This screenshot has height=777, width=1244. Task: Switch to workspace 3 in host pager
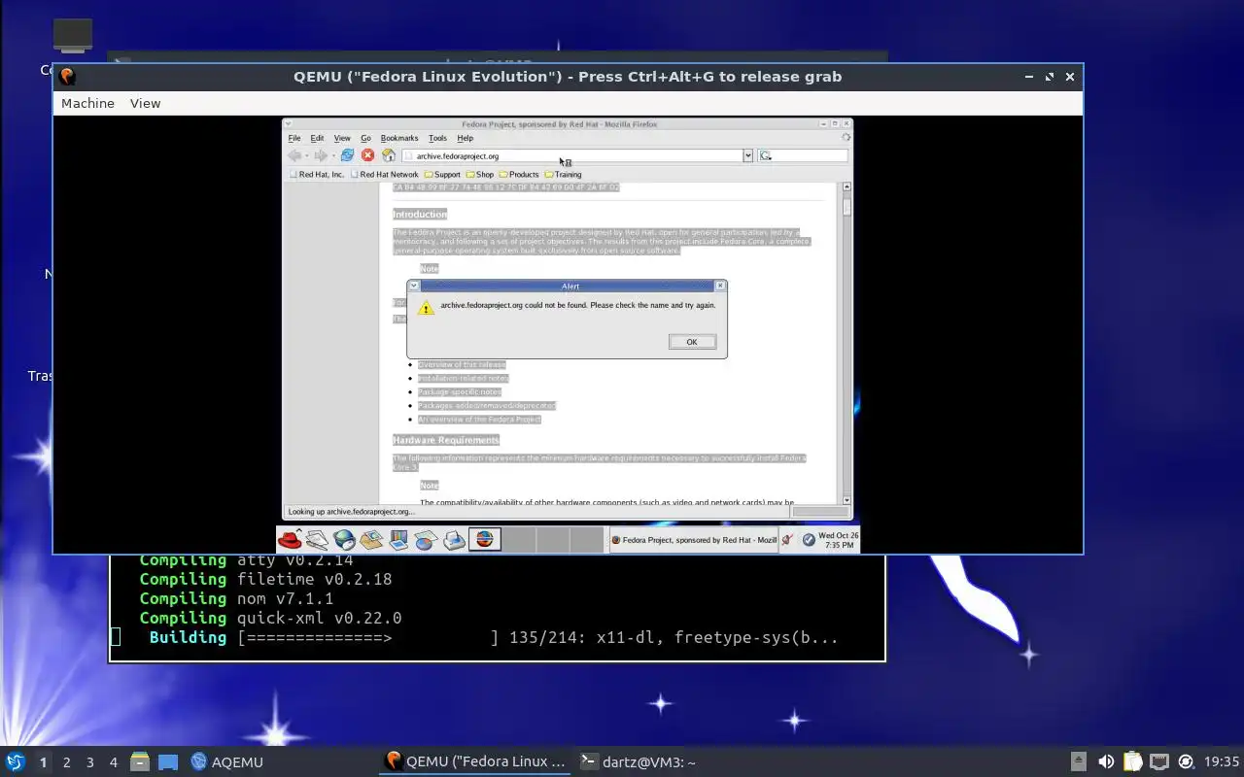coord(89,762)
